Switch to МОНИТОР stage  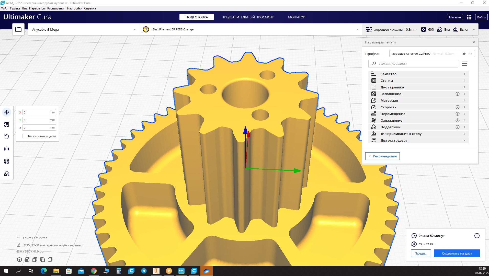[x=297, y=17]
